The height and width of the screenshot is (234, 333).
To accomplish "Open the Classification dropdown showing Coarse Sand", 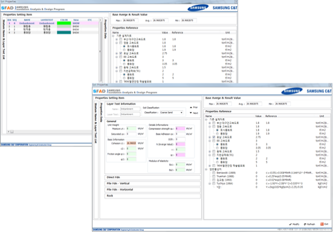I will click(x=172, y=112).
